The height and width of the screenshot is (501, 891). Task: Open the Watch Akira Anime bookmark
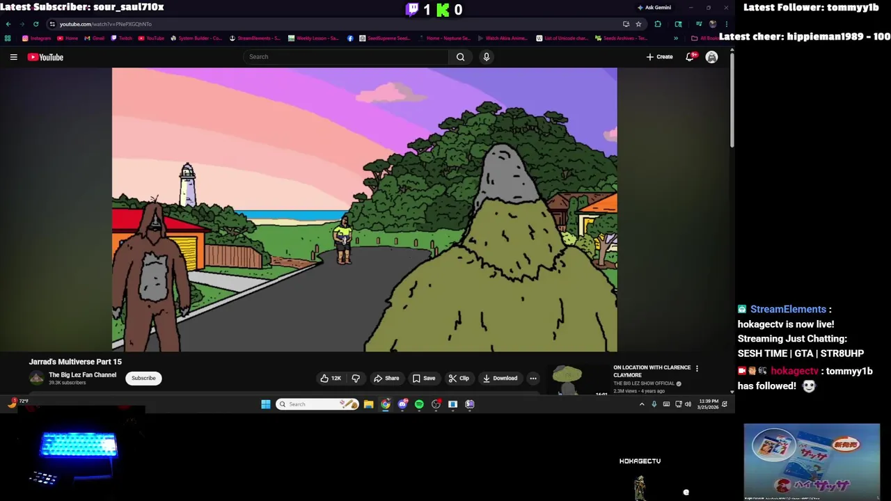pos(503,38)
